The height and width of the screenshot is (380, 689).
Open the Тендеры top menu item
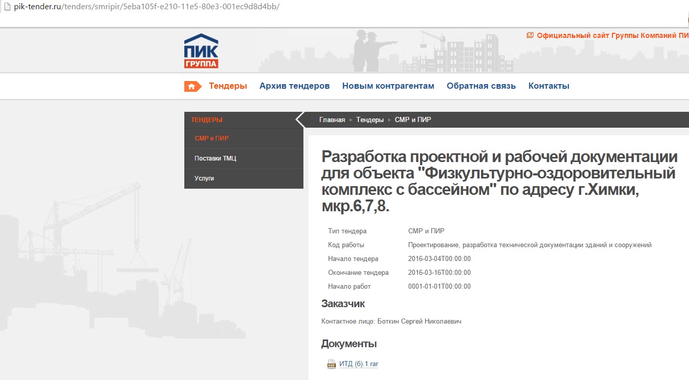pos(228,86)
